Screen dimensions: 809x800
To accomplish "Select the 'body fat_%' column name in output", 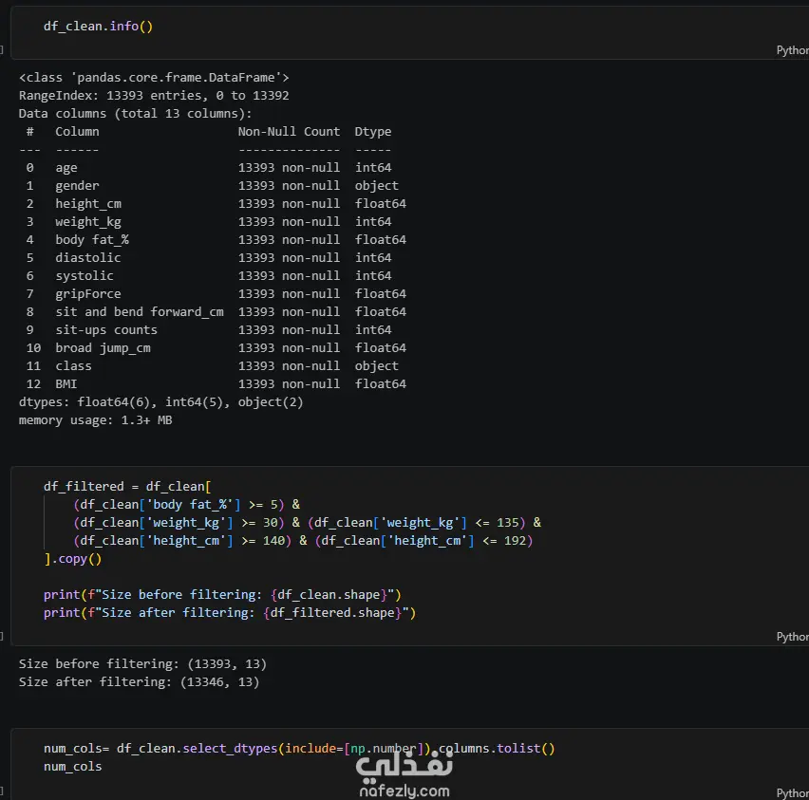I will [92, 240].
